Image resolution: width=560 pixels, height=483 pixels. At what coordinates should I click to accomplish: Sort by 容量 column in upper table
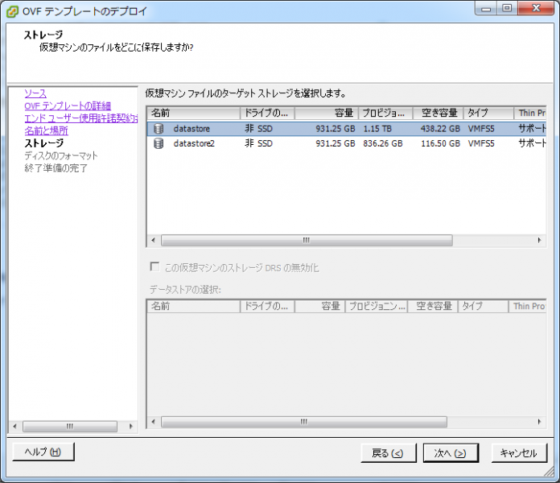click(326, 113)
